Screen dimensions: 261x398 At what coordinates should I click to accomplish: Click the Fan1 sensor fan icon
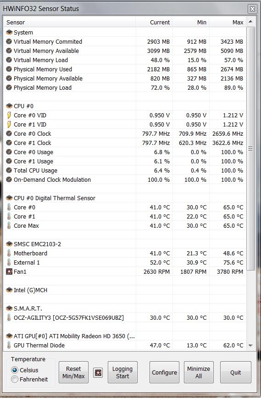9,271
